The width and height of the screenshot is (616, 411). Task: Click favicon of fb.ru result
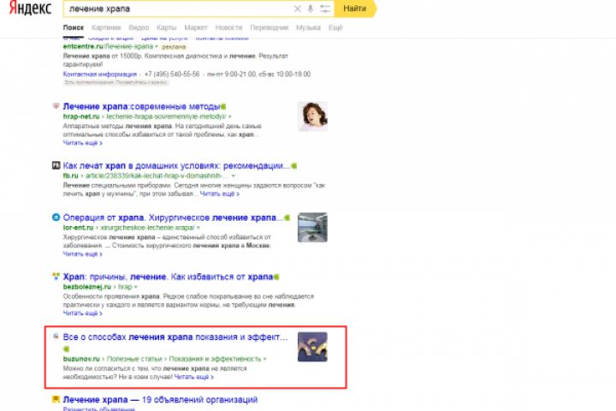pyautogui.click(x=56, y=165)
